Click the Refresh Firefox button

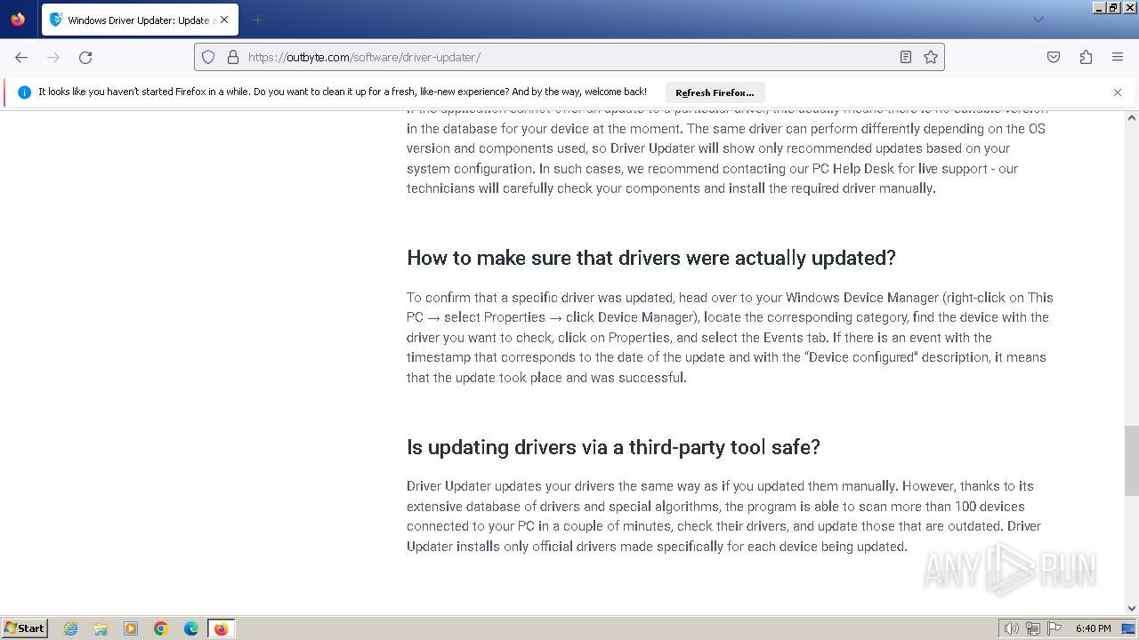click(x=715, y=92)
